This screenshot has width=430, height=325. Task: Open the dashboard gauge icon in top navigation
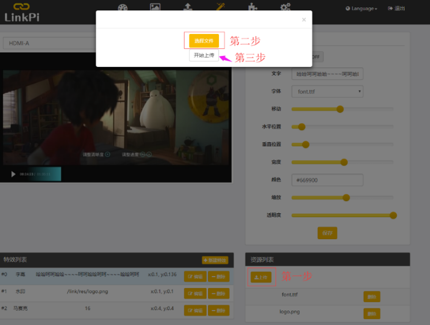pyautogui.click(x=123, y=7)
